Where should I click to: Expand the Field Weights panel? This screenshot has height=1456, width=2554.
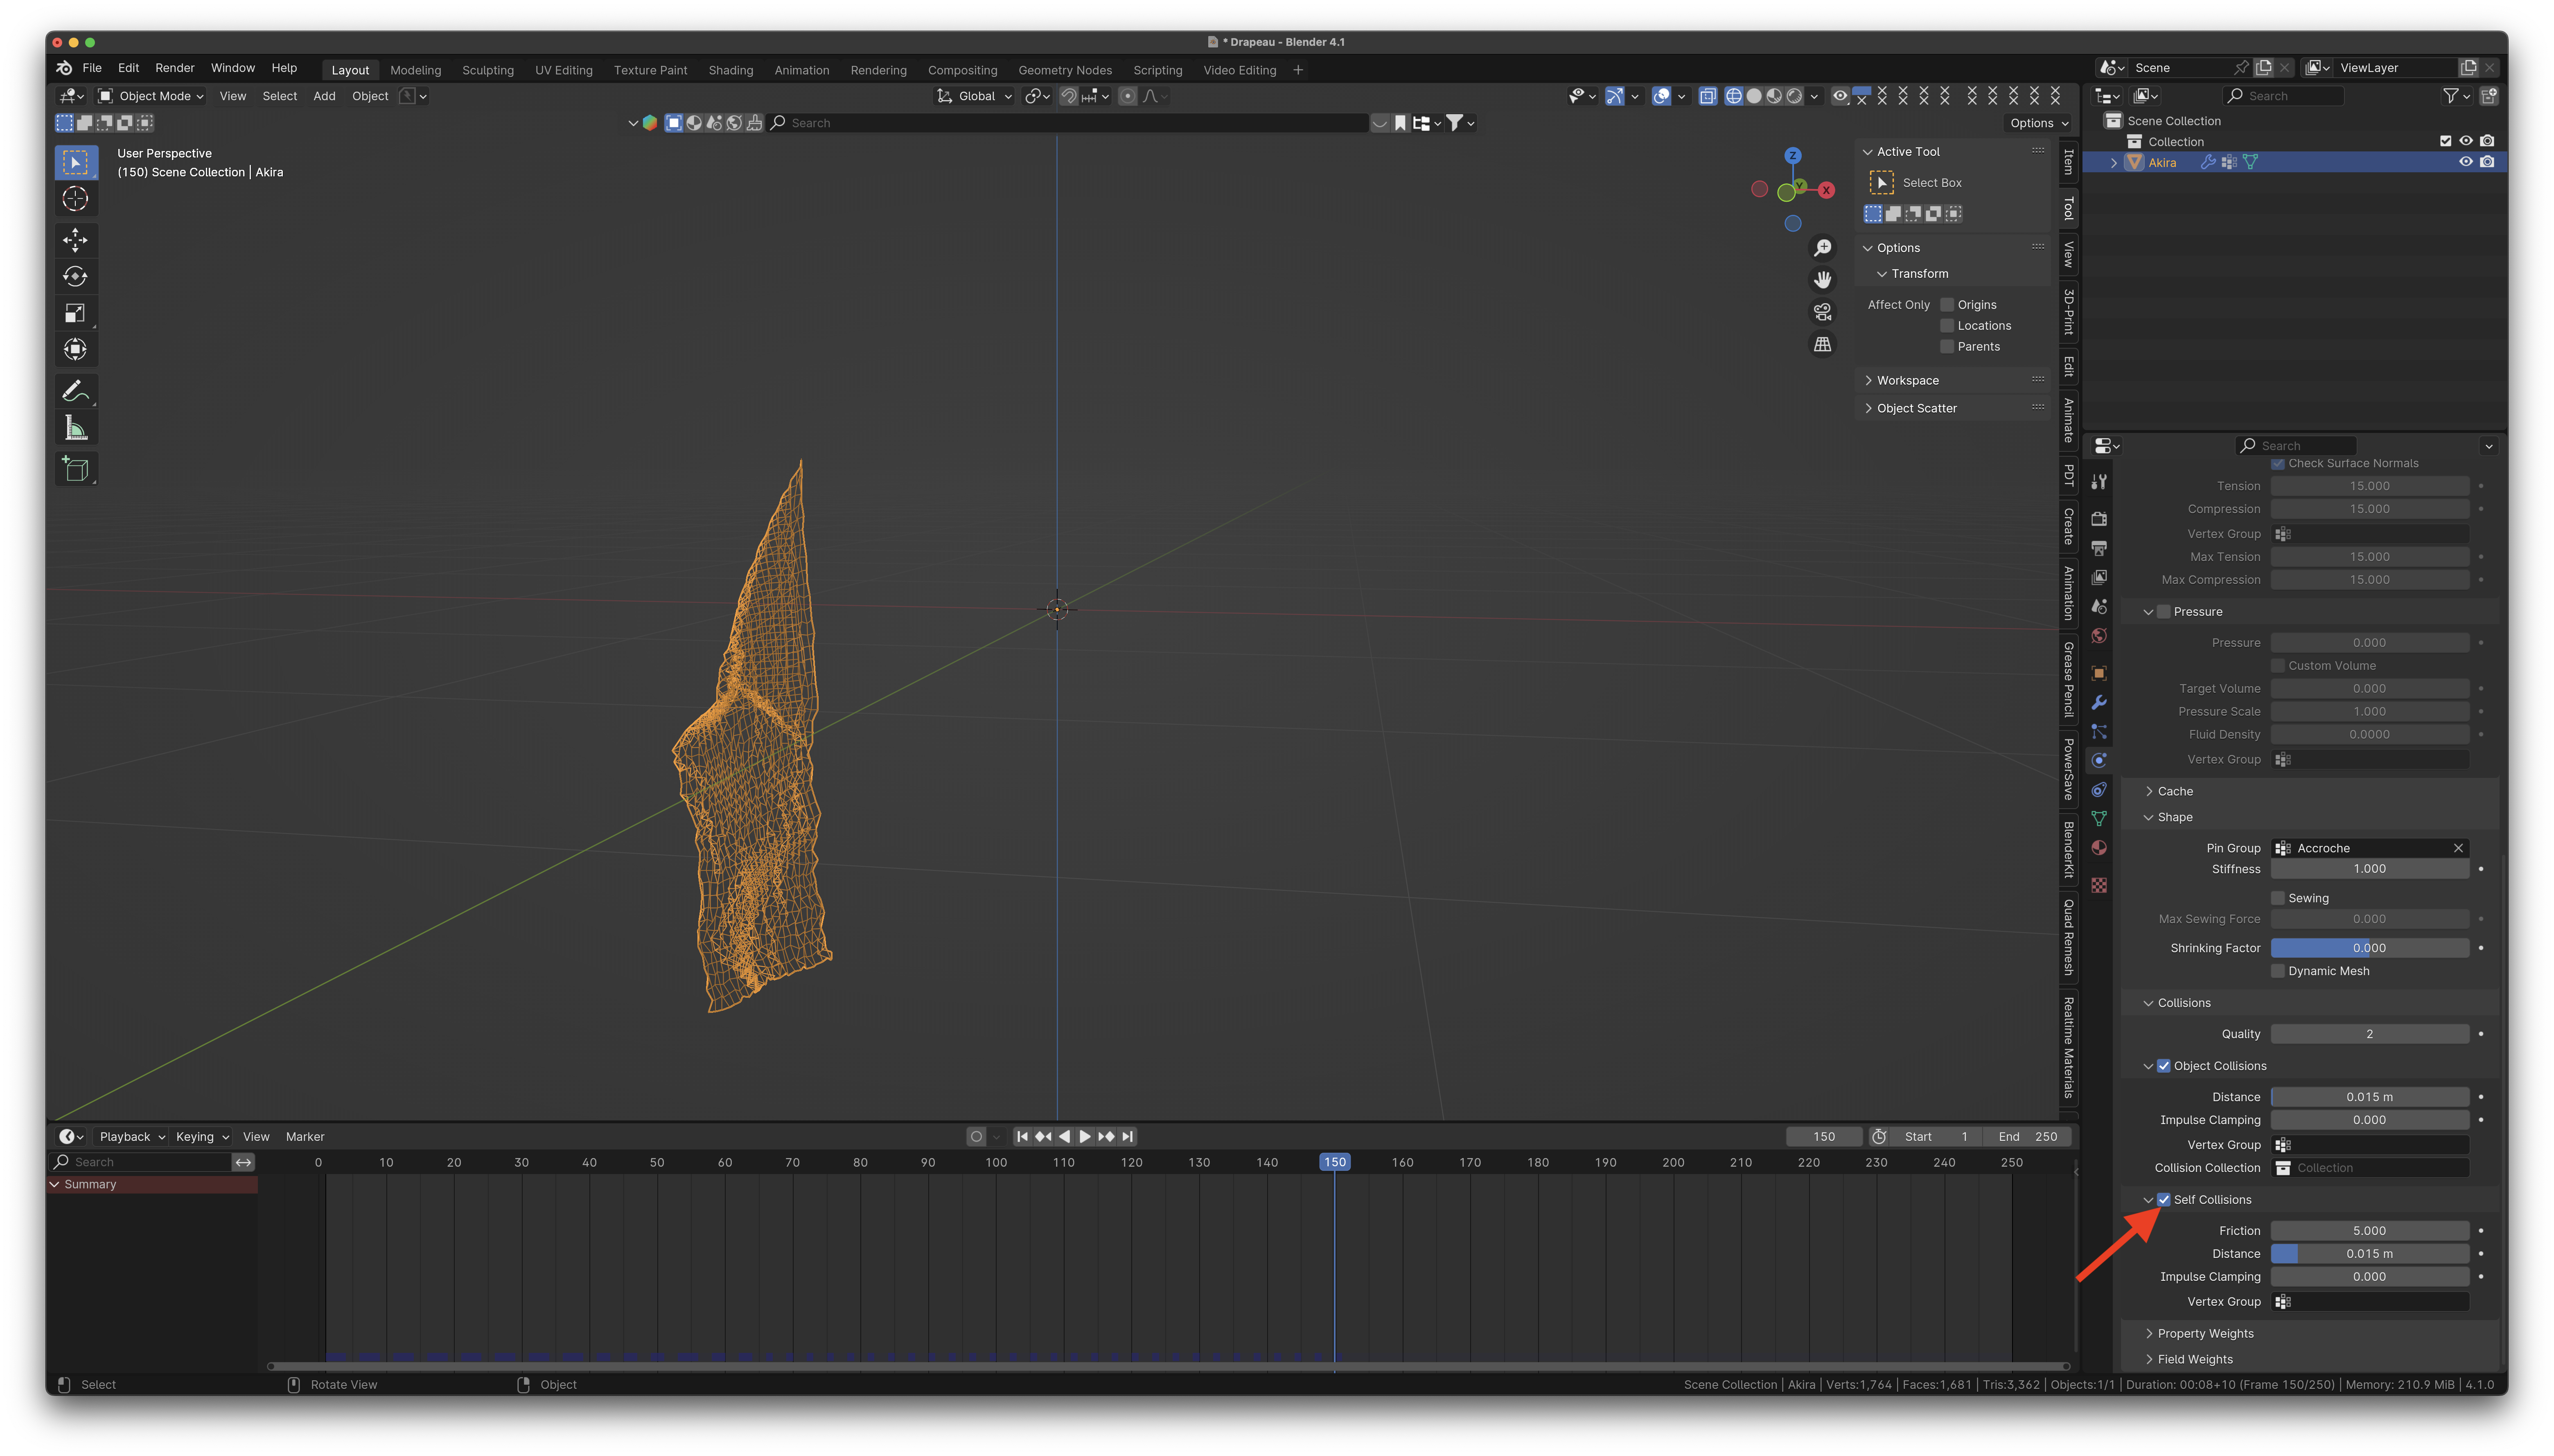coord(2195,1359)
